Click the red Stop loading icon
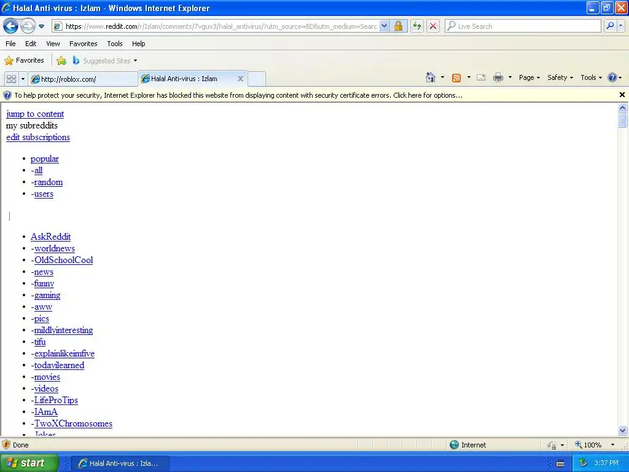This screenshot has height=472, width=629. pyautogui.click(x=433, y=26)
